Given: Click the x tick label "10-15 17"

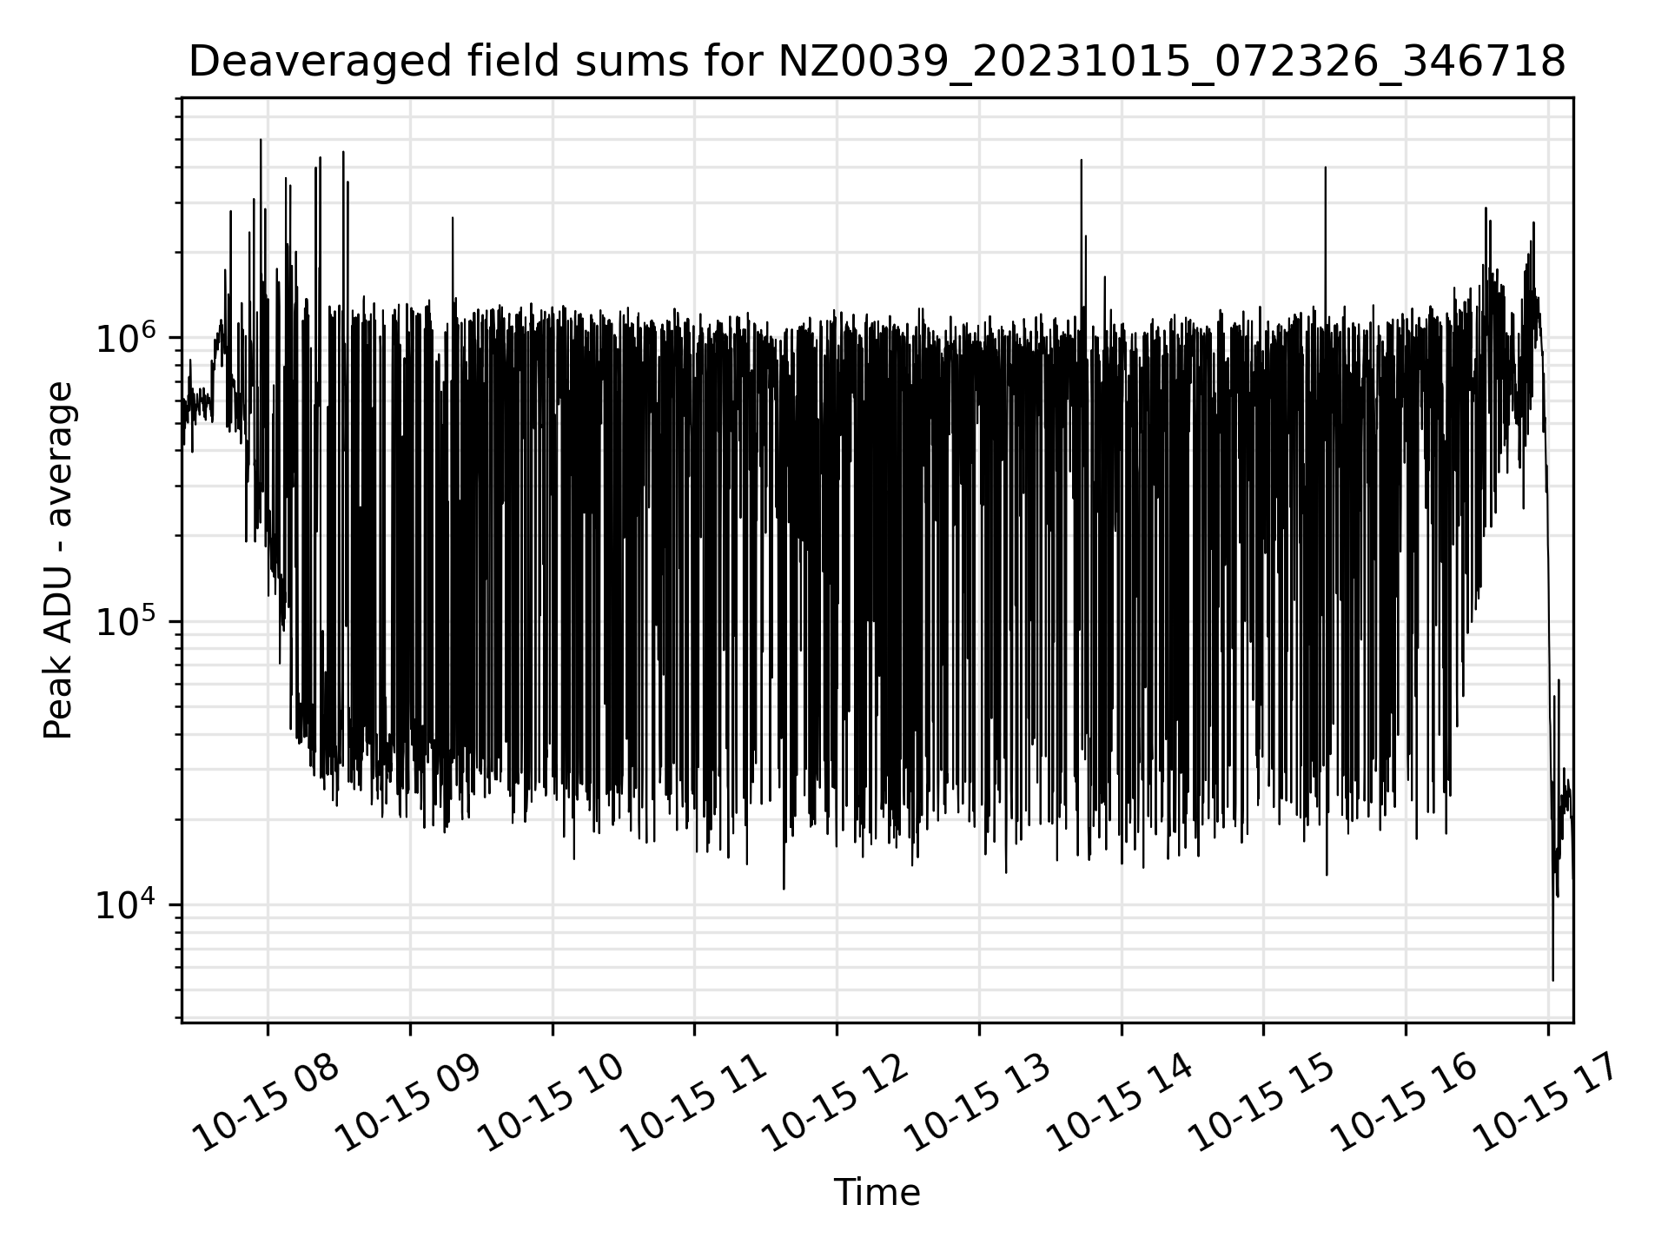Looking at the screenshot, I should pos(1546,1102).
